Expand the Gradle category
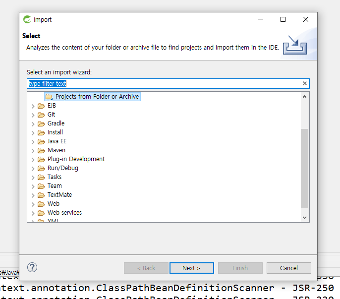The width and height of the screenshot is (340, 299). click(x=33, y=124)
